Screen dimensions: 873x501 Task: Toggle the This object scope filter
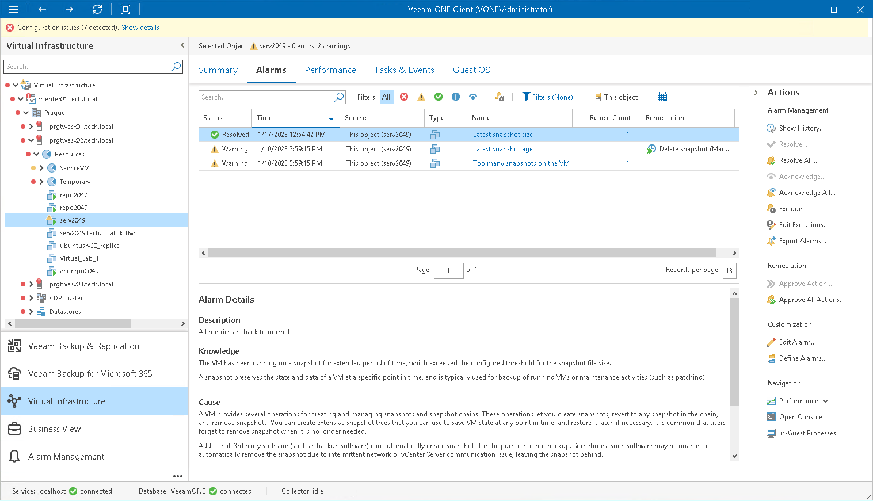(616, 97)
